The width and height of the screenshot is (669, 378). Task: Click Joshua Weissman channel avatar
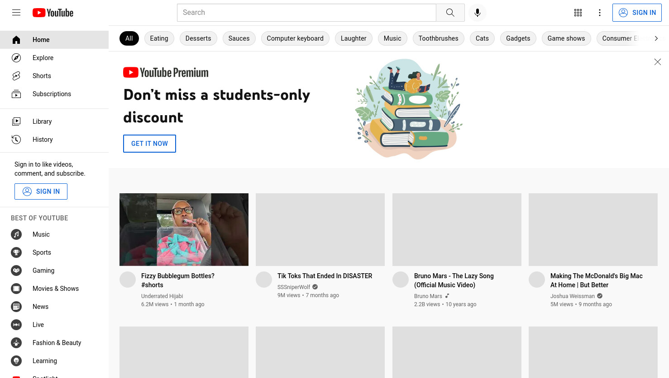point(537,280)
